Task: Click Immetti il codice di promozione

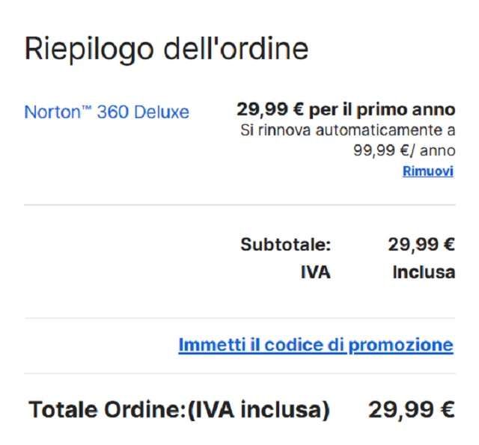Action: point(315,346)
